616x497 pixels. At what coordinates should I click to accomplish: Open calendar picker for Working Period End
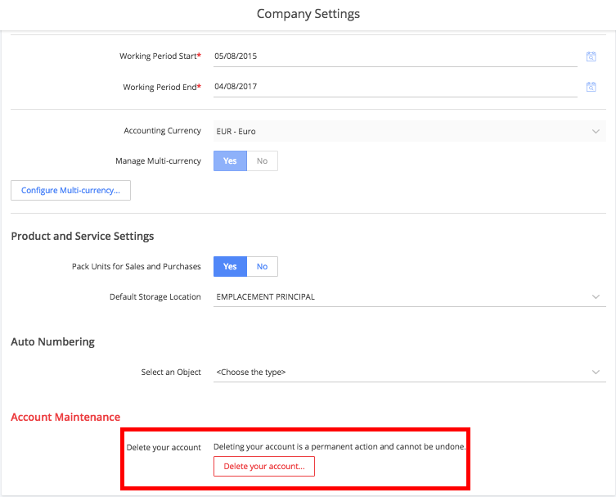pos(591,87)
